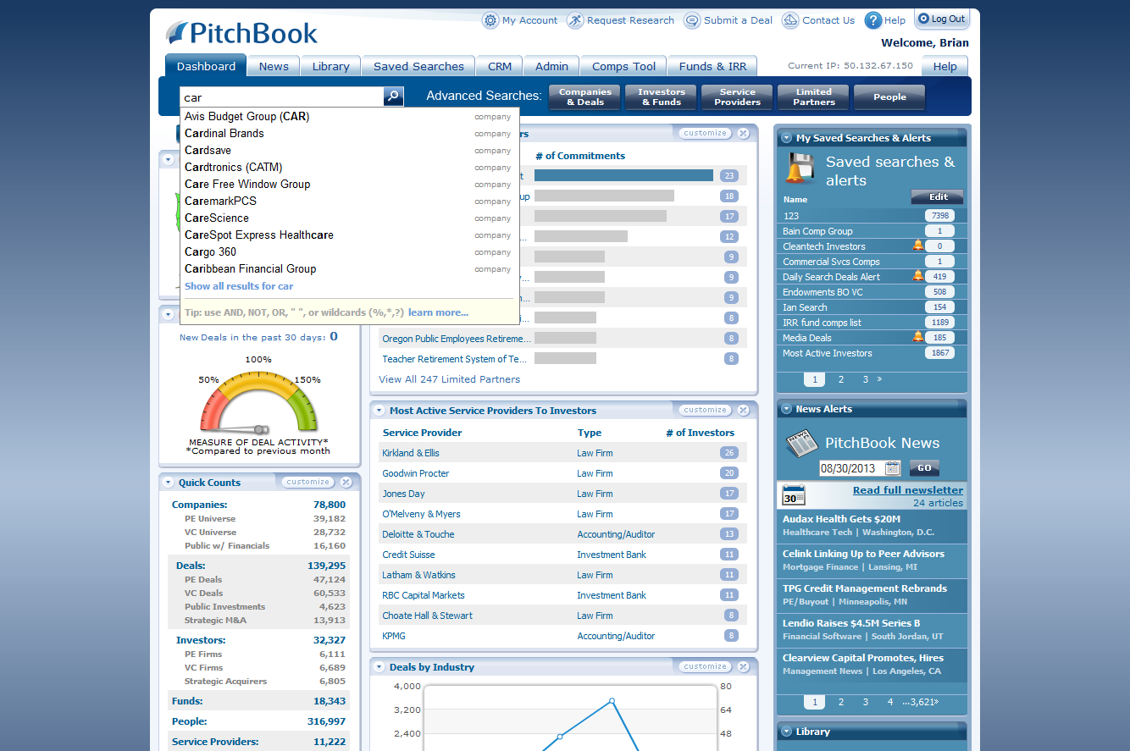Click the Submit a Deal speech icon
The image size is (1130, 751).
point(692,20)
